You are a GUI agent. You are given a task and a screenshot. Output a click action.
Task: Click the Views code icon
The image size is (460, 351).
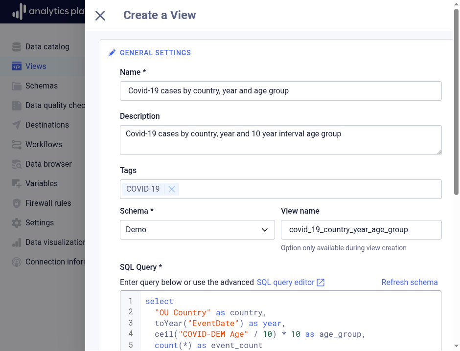(17, 66)
